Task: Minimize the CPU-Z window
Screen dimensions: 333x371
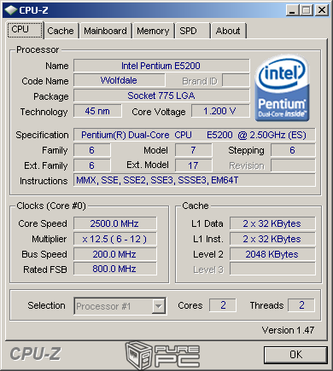Action: click(292, 10)
